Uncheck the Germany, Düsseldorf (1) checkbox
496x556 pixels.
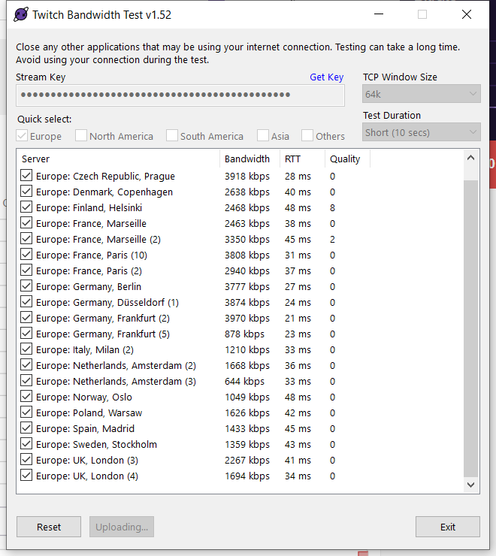pyautogui.click(x=26, y=302)
